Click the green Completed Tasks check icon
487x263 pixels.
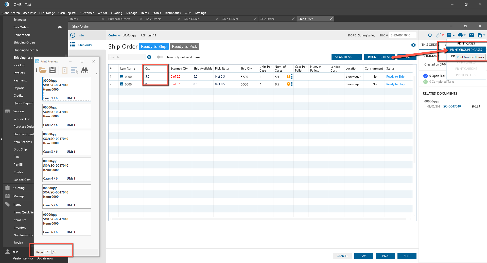click(426, 82)
